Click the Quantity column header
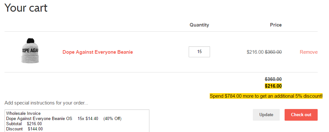Image resolution: width=329 pixels, height=132 pixels. (199, 25)
